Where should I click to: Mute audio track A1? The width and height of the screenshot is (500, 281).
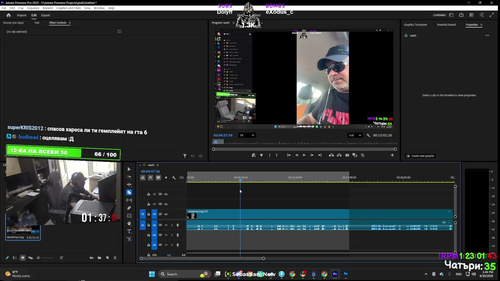166,225
